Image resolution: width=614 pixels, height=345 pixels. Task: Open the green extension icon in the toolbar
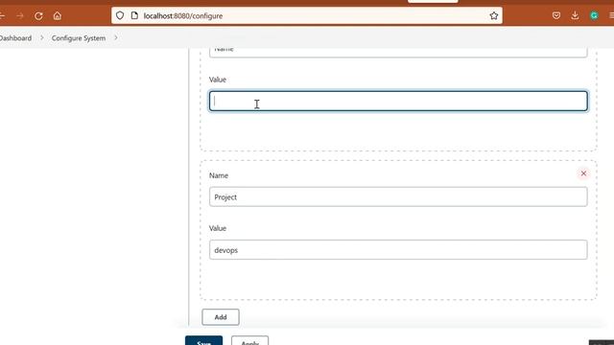tap(594, 15)
